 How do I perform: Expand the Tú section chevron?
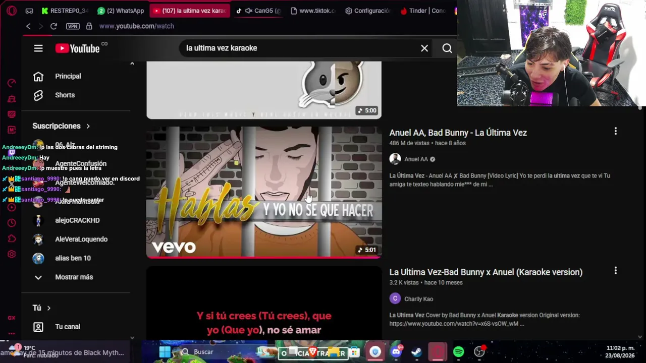coord(49,308)
